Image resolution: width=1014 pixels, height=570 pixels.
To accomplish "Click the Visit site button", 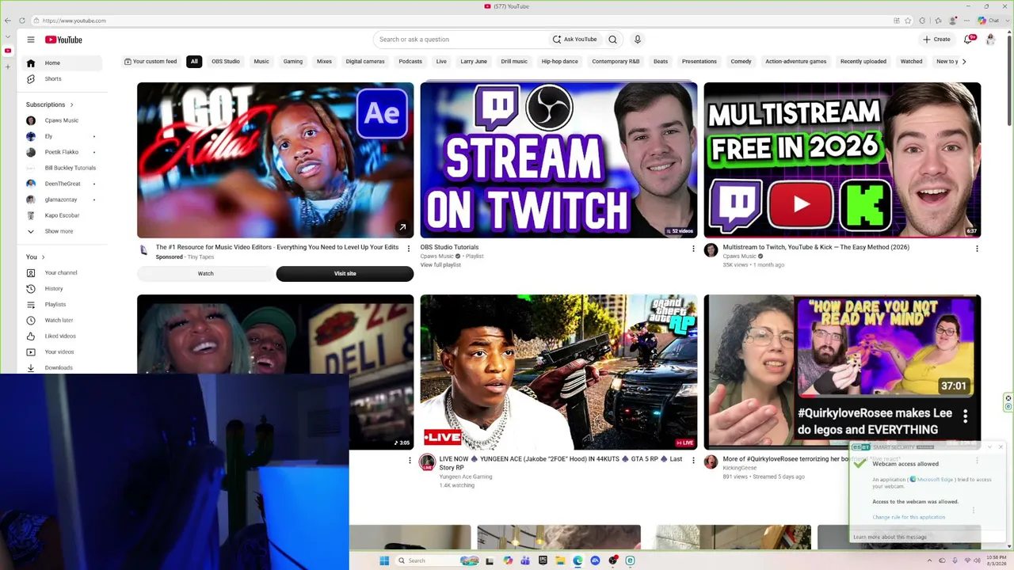I will click(345, 274).
